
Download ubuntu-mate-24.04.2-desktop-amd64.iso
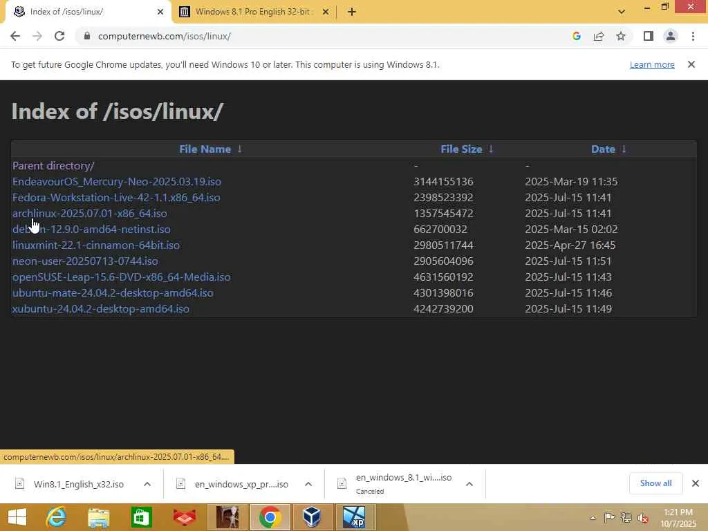(x=113, y=293)
